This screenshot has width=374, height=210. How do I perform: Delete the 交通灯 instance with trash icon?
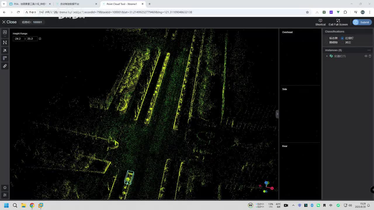pyautogui.click(x=370, y=56)
